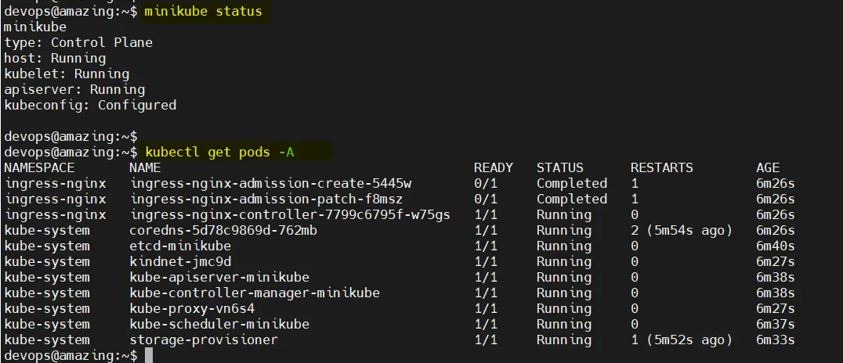Click the NAMESPACE column header
Viewport: 843px width, 363px height.
point(39,167)
